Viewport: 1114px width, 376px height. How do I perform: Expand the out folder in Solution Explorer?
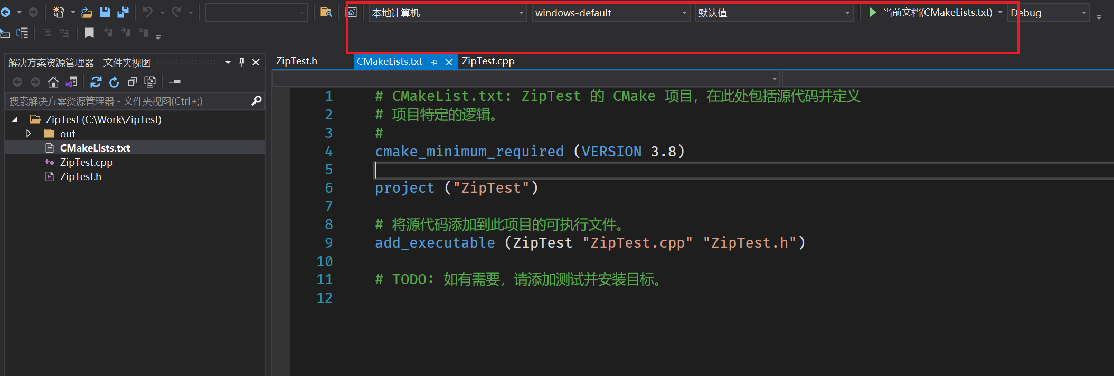click(29, 134)
